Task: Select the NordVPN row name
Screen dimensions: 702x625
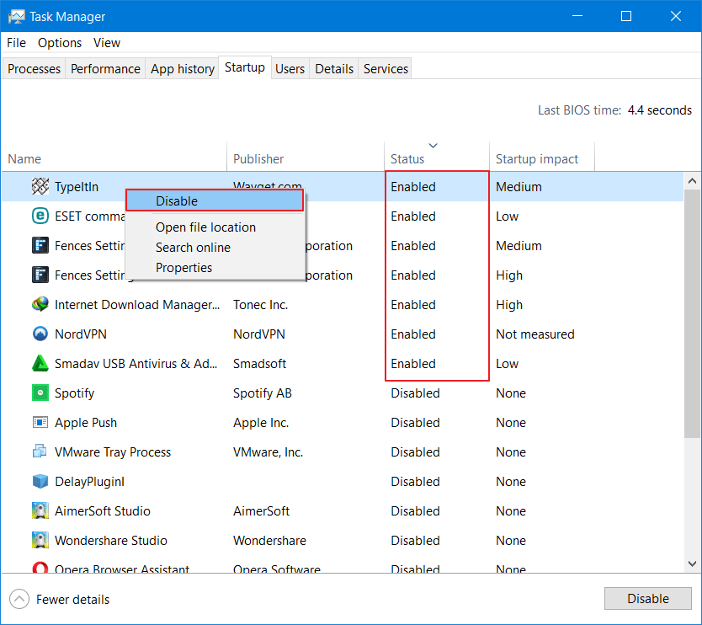Action: (x=81, y=334)
